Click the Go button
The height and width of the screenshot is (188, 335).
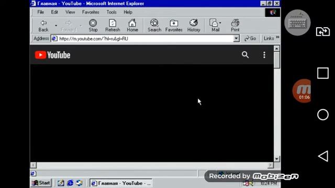pyautogui.click(x=250, y=39)
